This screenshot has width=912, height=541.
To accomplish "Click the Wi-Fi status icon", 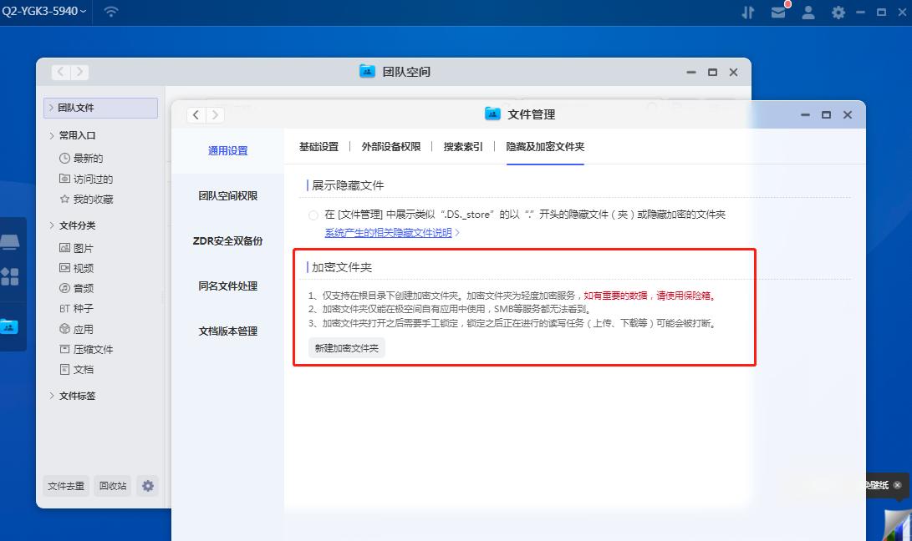I will (x=110, y=12).
